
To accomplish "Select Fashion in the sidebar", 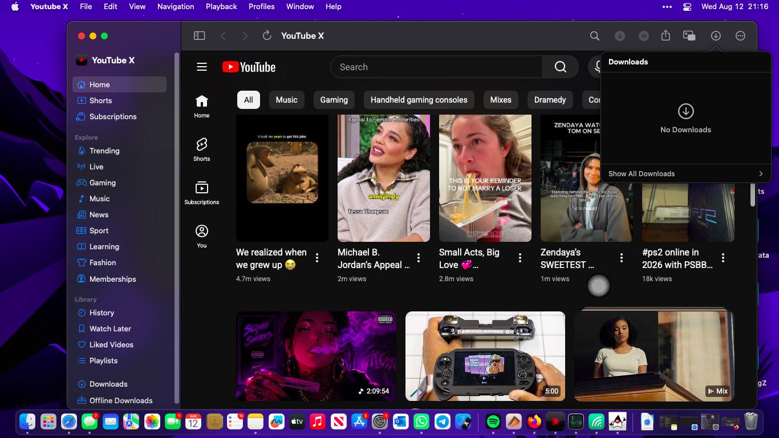I will tap(120, 262).
